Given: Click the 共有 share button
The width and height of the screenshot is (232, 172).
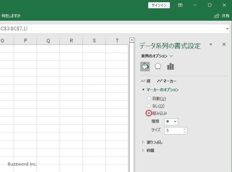Looking at the screenshot, I should pyautogui.click(x=222, y=16).
